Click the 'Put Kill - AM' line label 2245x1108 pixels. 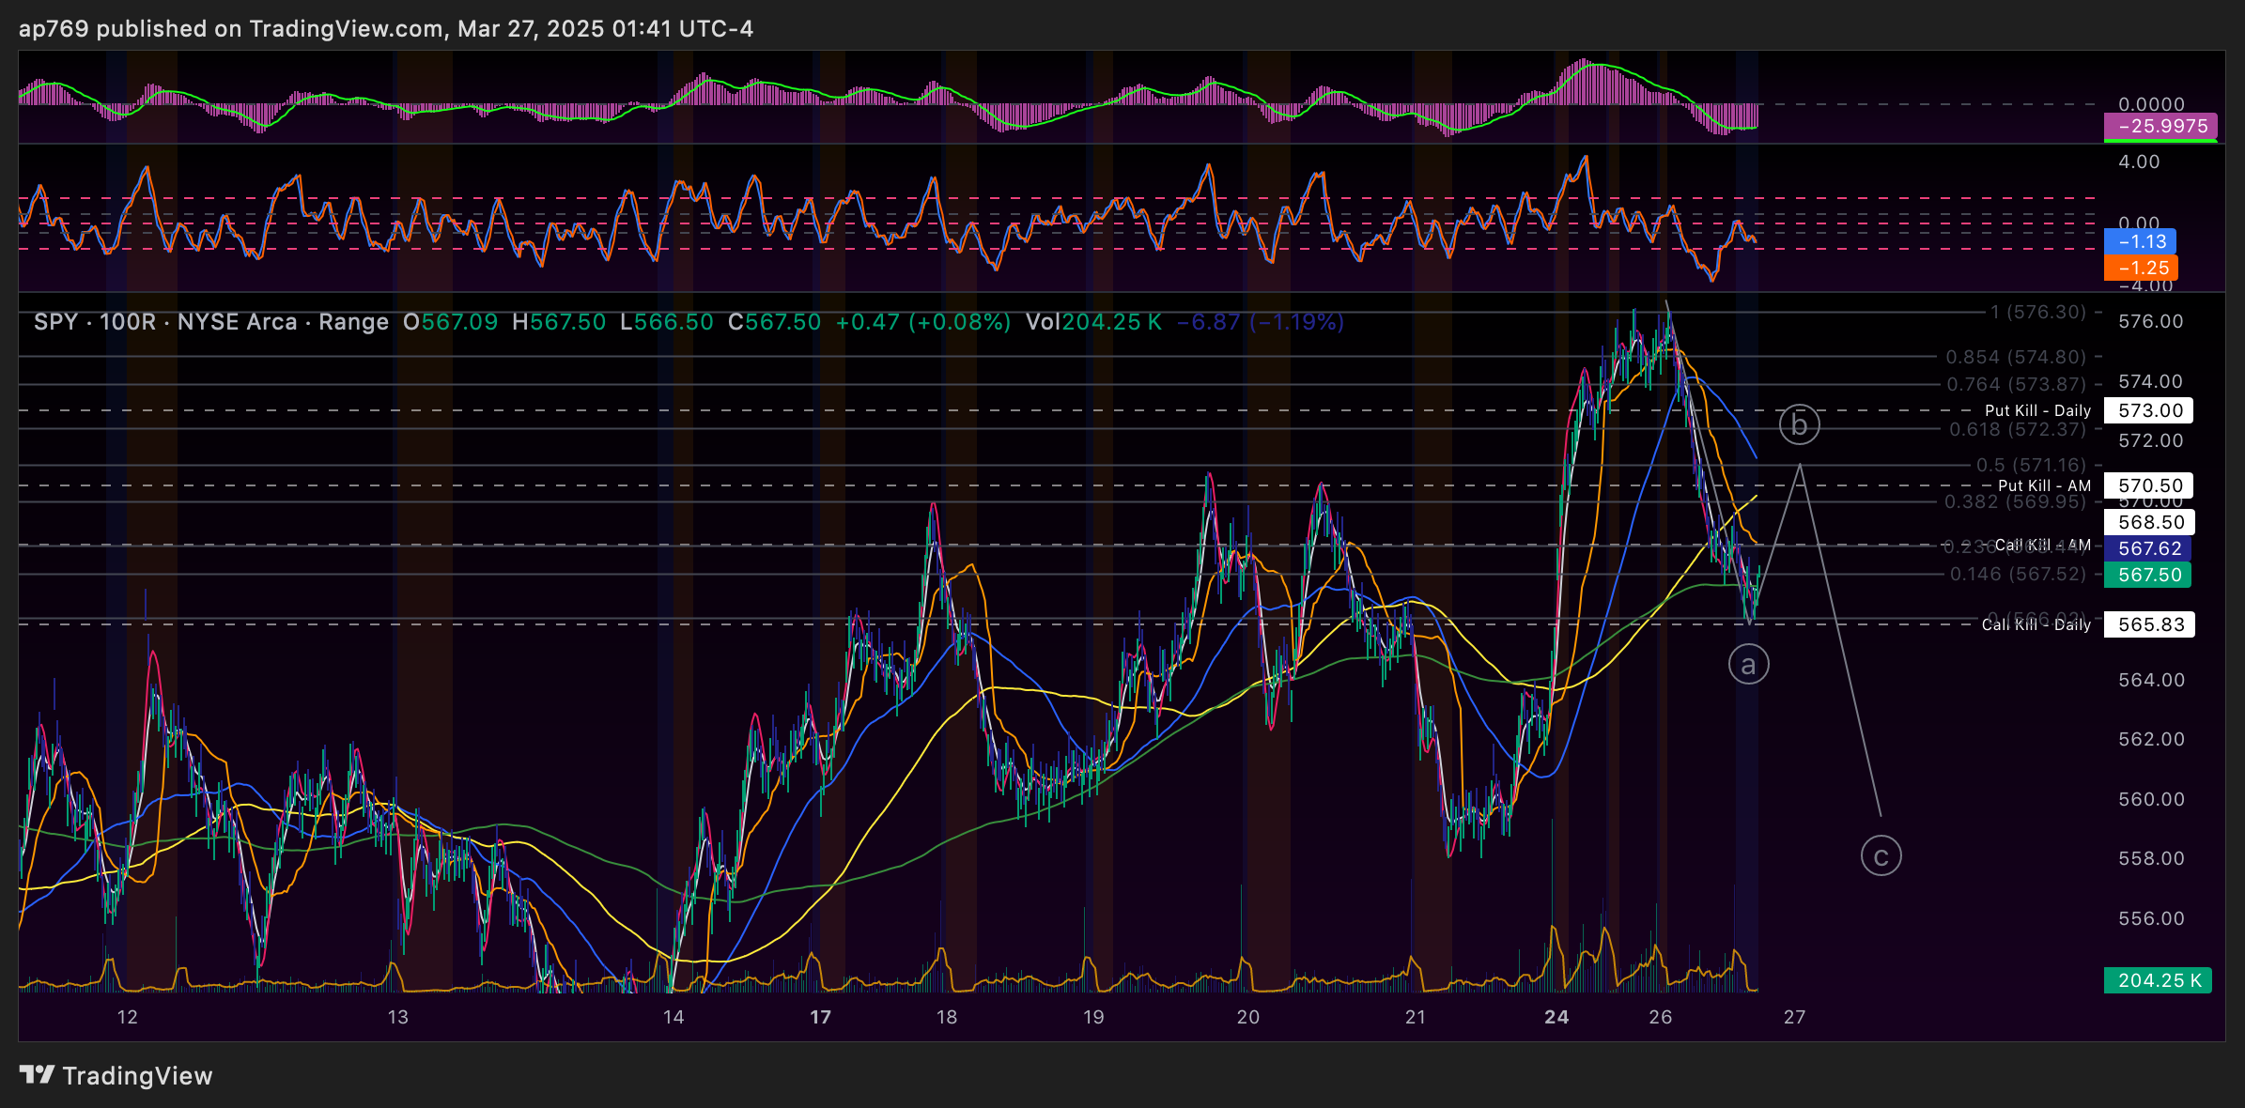pos(2044,485)
